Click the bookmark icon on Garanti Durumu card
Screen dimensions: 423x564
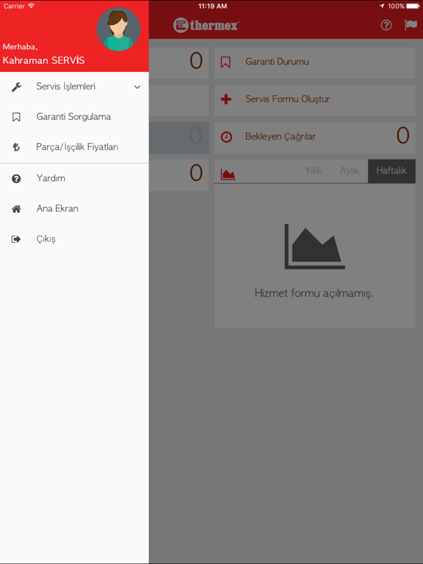pos(225,62)
